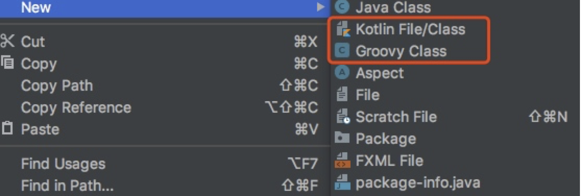581x196 pixels.
Task: Choose Find Usages option
Action: click(164, 163)
